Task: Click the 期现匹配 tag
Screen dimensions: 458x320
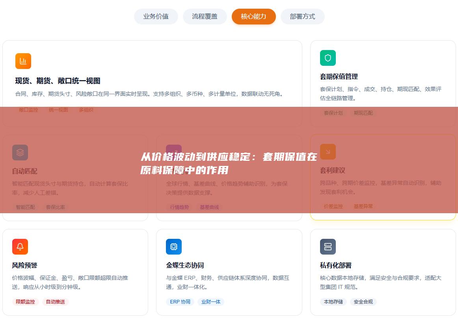Action: (x=363, y=113)
